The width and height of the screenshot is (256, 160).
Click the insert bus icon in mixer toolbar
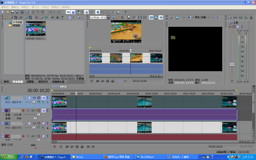246,17
